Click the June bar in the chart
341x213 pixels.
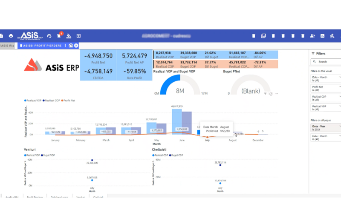pos(177,121)
